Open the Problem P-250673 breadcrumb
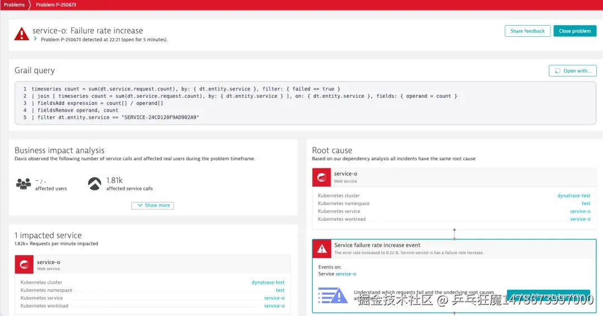Viewport: 603px width, 316px height. (56, 4)
